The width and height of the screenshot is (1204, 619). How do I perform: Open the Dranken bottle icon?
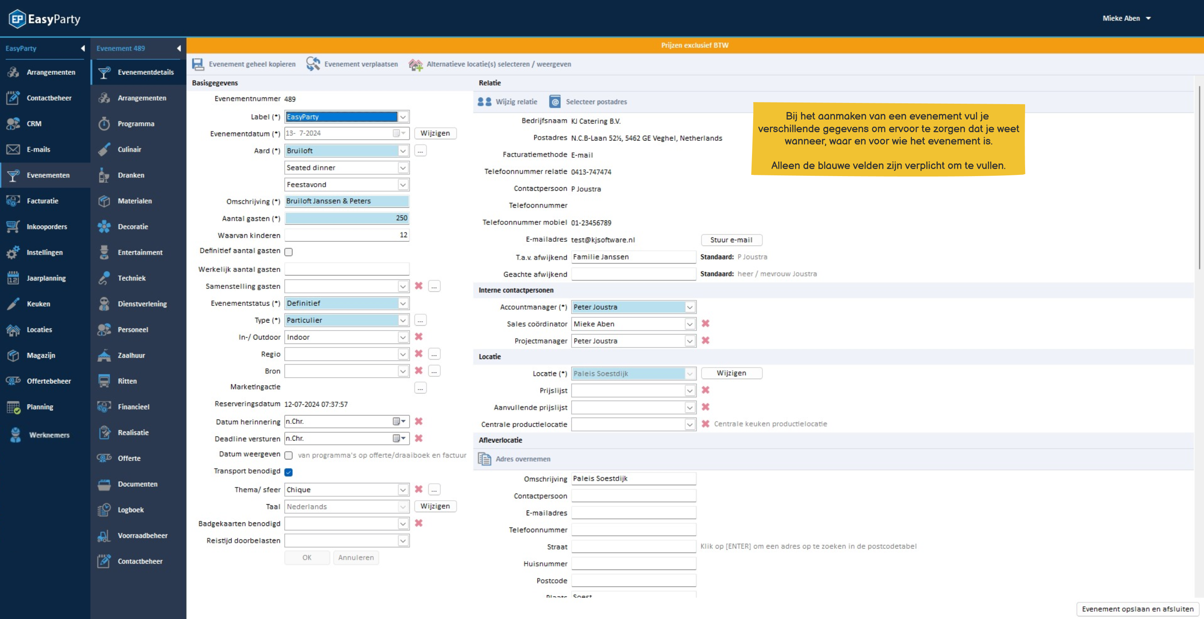pyautogui.click(x=104, y=175)
